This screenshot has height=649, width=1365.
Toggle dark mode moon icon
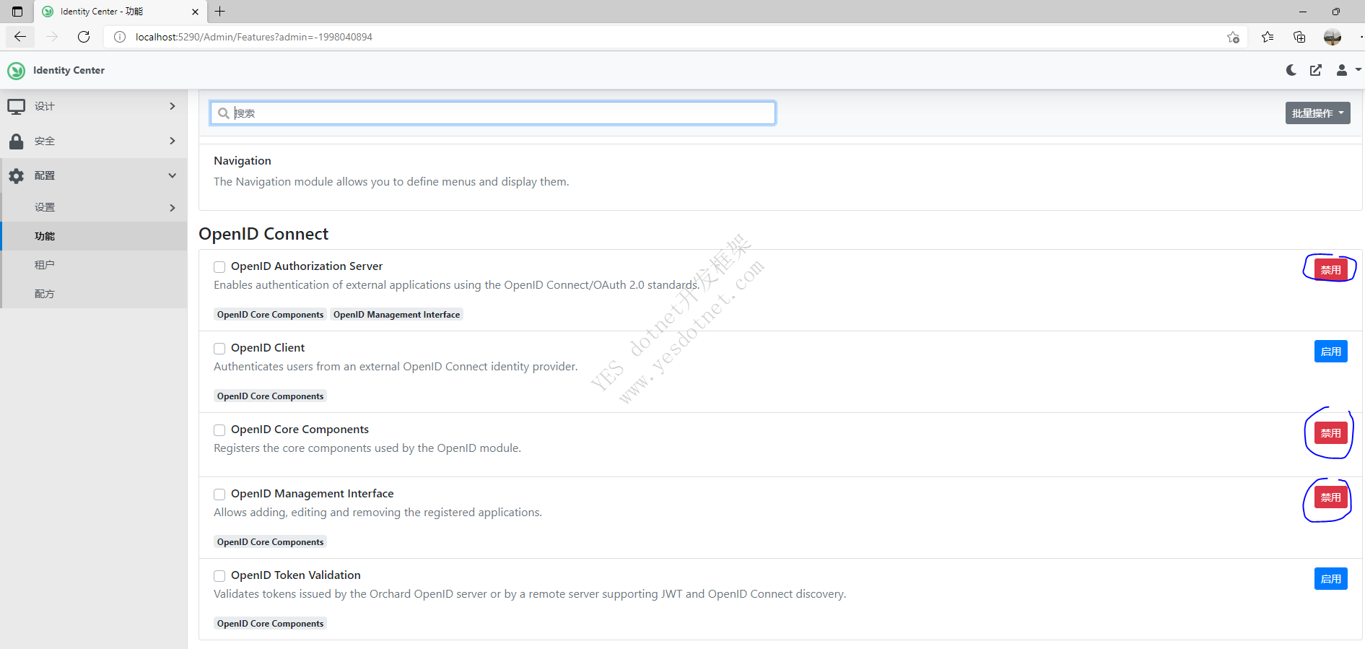[1291, 70]
